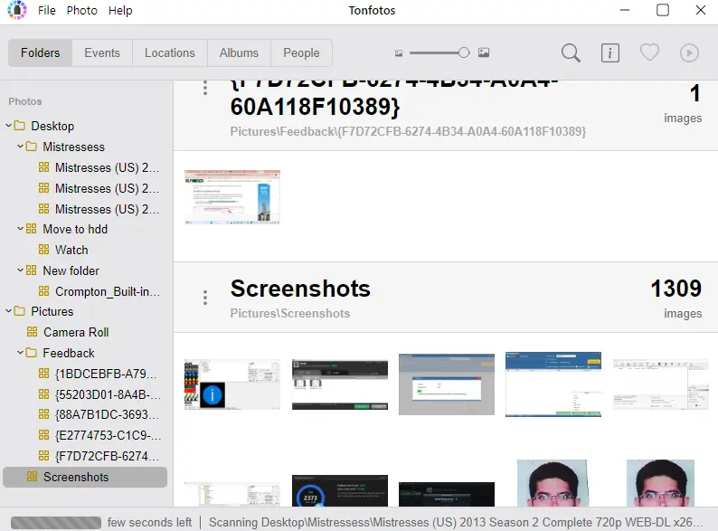This screenshot has width=718, height=531.
Task: Select the Desktop label in the tree
Action: point(52,126)
